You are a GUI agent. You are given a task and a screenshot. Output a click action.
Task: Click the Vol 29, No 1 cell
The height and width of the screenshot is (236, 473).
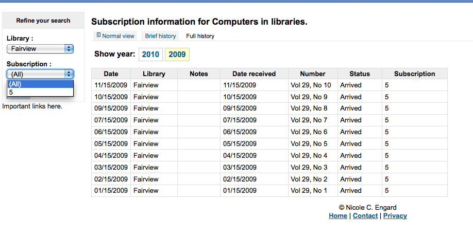click(x=309, y=191)
